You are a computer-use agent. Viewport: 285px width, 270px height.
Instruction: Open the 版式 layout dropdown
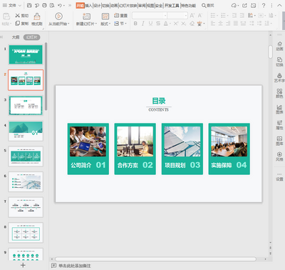coord(105,24)
